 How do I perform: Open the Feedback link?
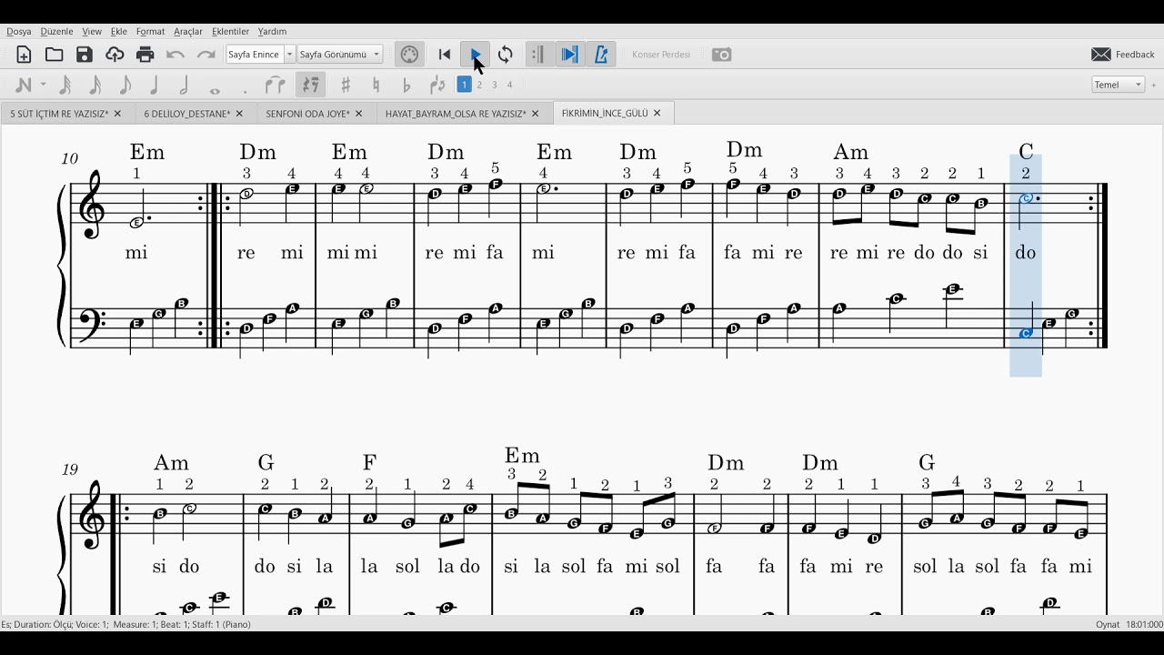tap(1135, 55)
